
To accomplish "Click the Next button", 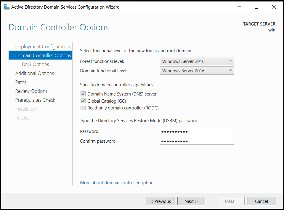I will 191,201.
